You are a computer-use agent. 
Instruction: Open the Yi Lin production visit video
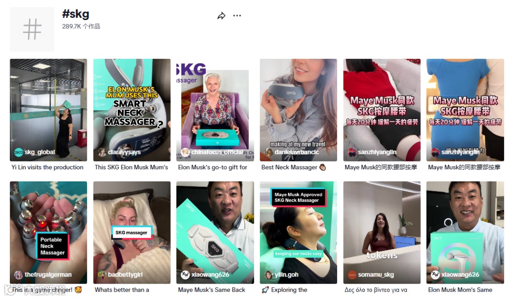tap(48, 110)
